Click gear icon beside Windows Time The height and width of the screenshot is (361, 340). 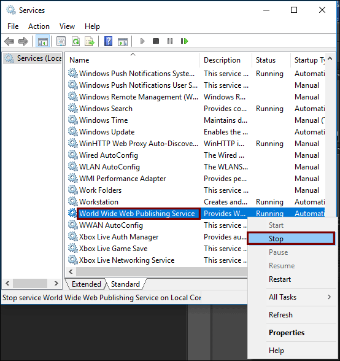point(73,120)
